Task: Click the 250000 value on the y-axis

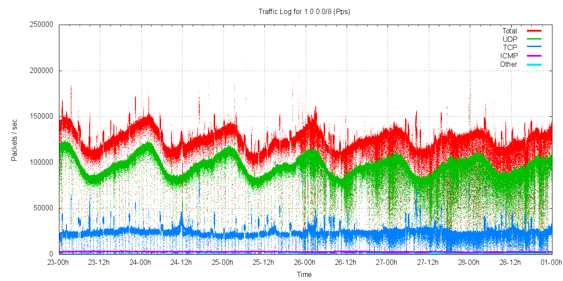Action: point(41,25)
